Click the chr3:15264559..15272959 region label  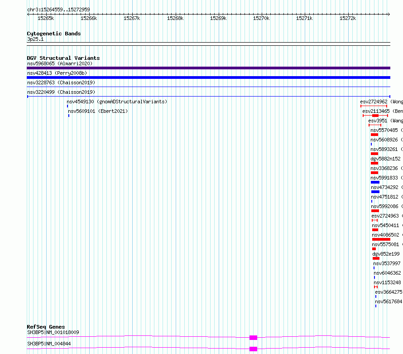tap(58, 10)
